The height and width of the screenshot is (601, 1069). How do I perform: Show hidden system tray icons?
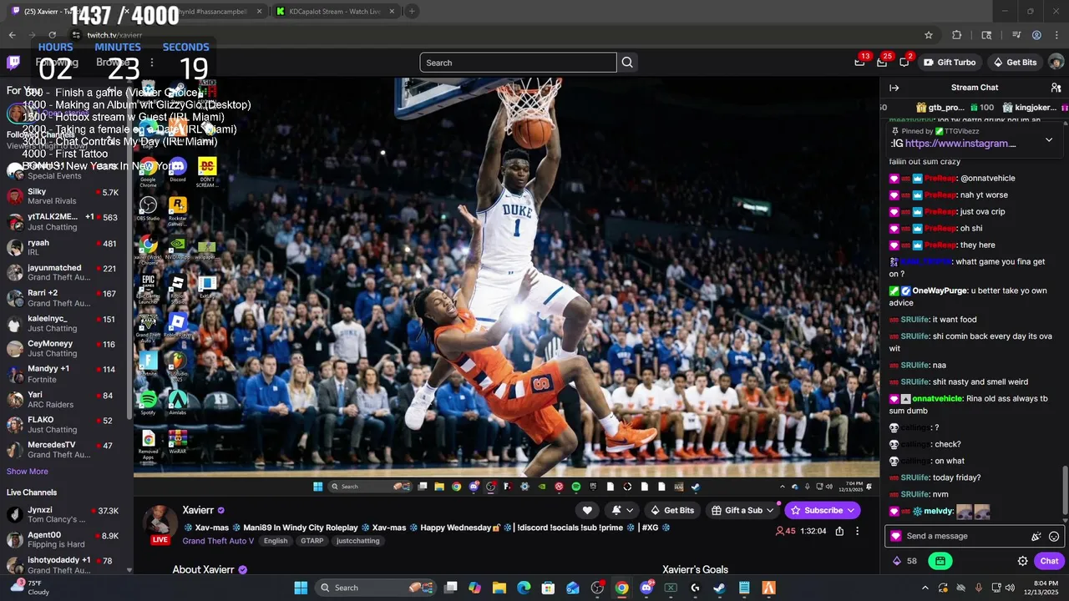(x=925, y=588)
